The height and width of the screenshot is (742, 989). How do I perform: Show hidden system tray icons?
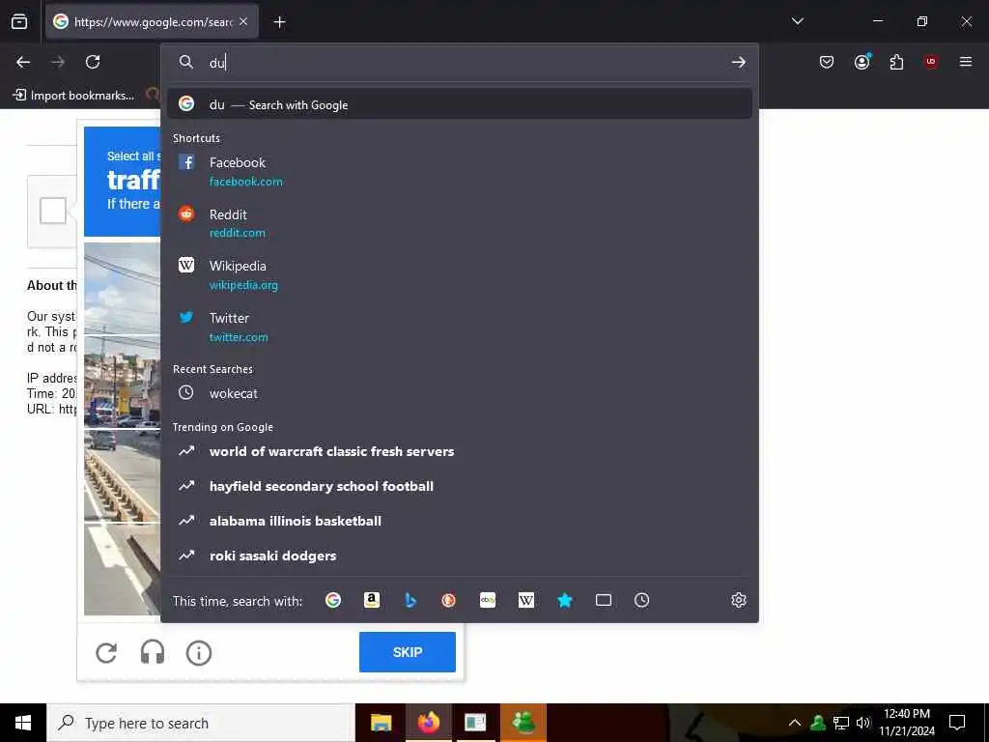pyautogui.click(x=795, y=723)
